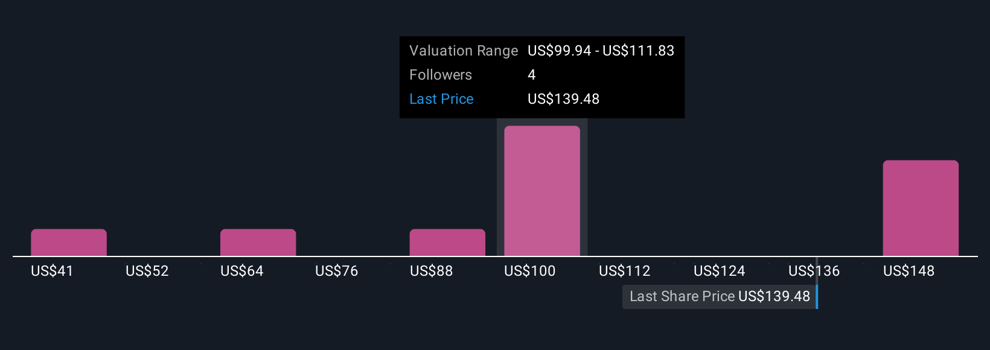
Task: Click the US$88 axis label
Action: [x=432, y=271]
